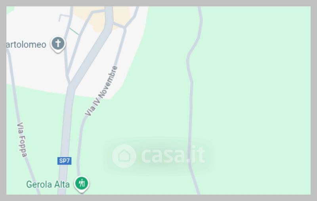The image size is (317, 201).
Task: Click the small hooked dead-end street outline
Action: [63, 17]
